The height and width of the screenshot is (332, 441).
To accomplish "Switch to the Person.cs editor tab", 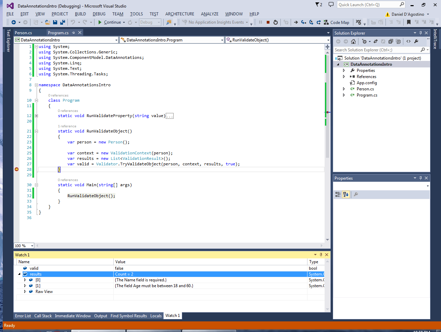I will tap(23, 33).
